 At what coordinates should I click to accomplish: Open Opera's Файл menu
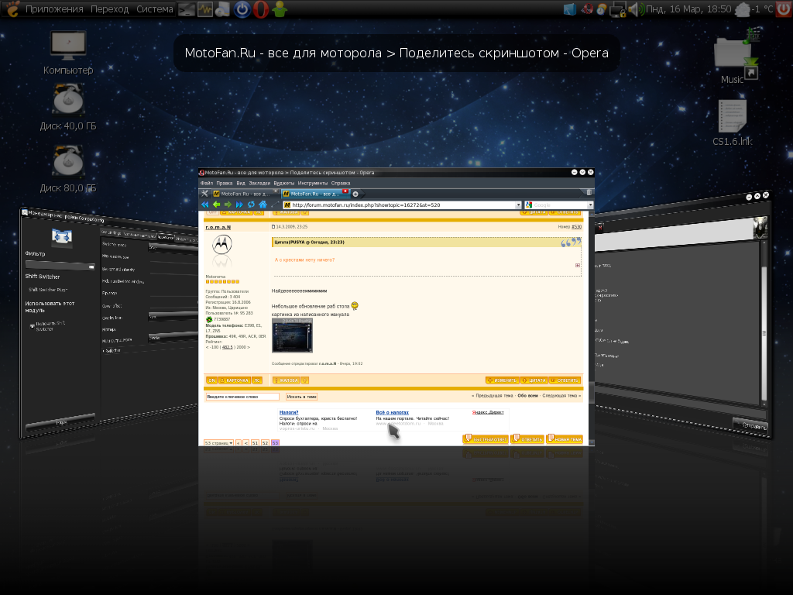[207, 183]
